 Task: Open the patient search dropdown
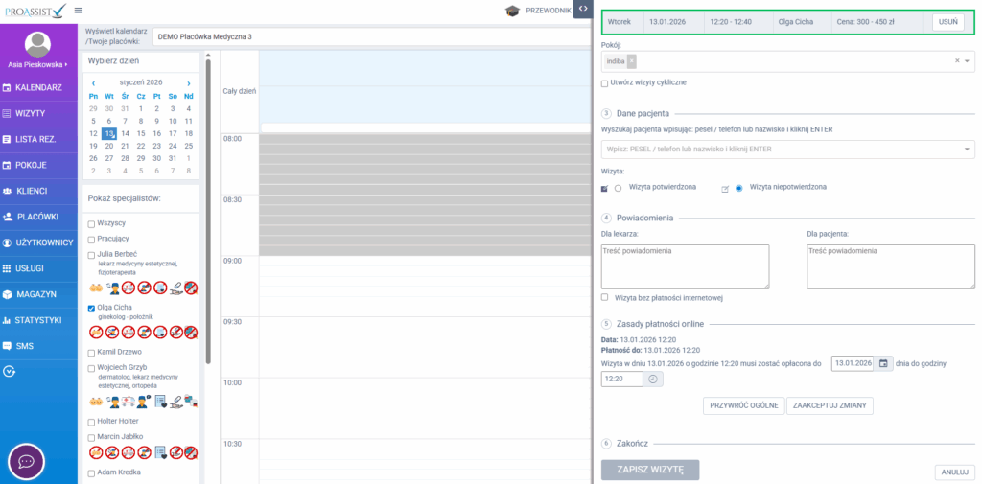click(965, 150)
